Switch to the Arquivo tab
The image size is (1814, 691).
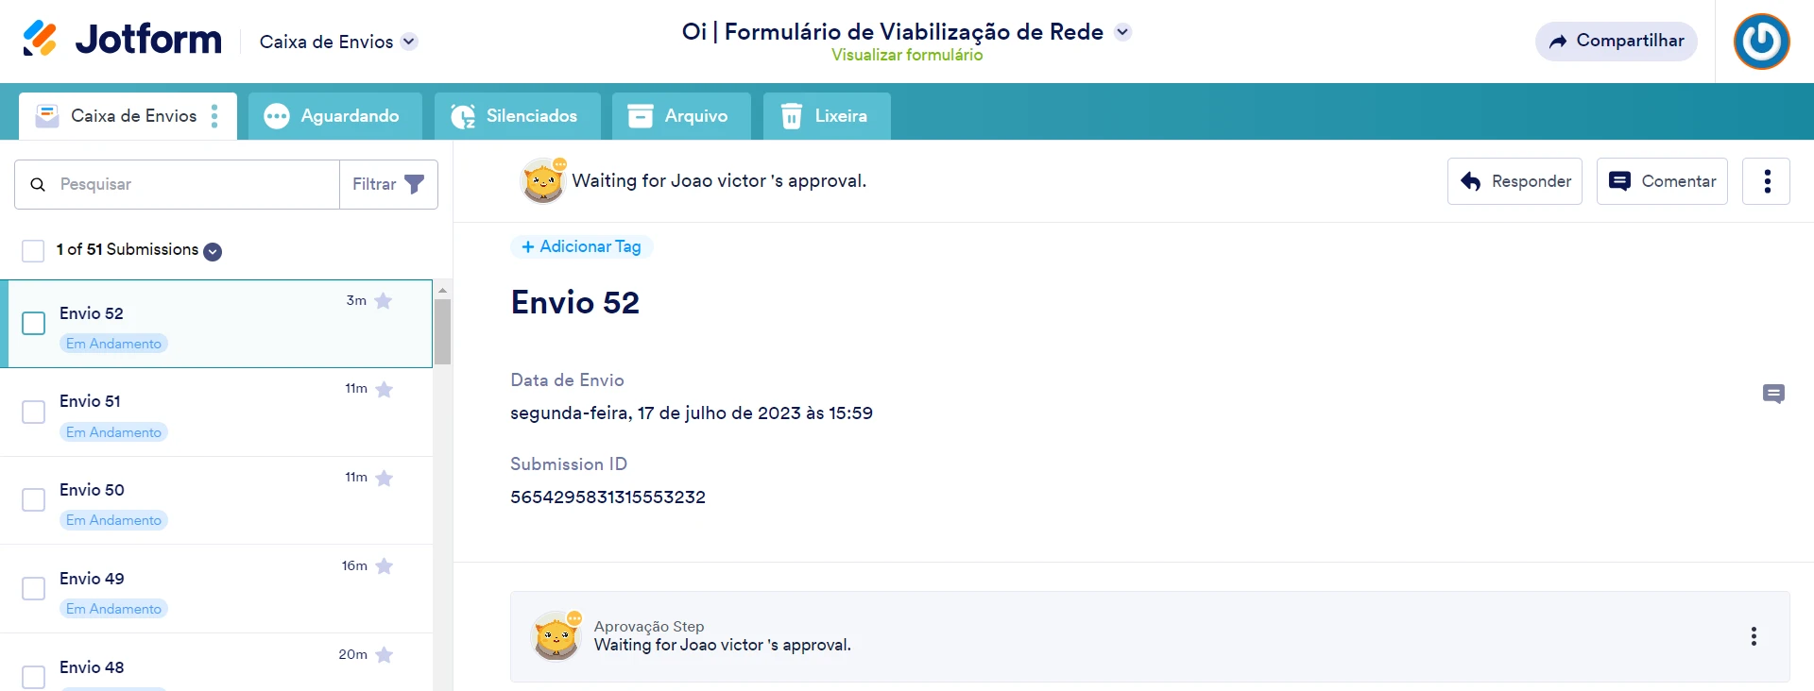pyautogui.click(x=681, y=116)
